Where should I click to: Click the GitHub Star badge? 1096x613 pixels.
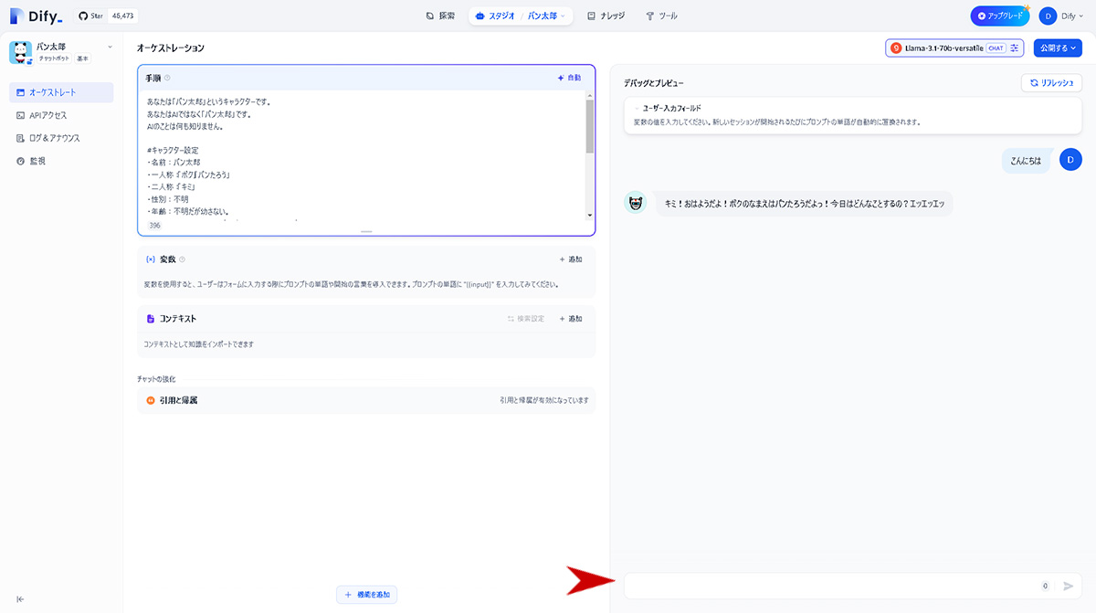click(x=108, y=16)
